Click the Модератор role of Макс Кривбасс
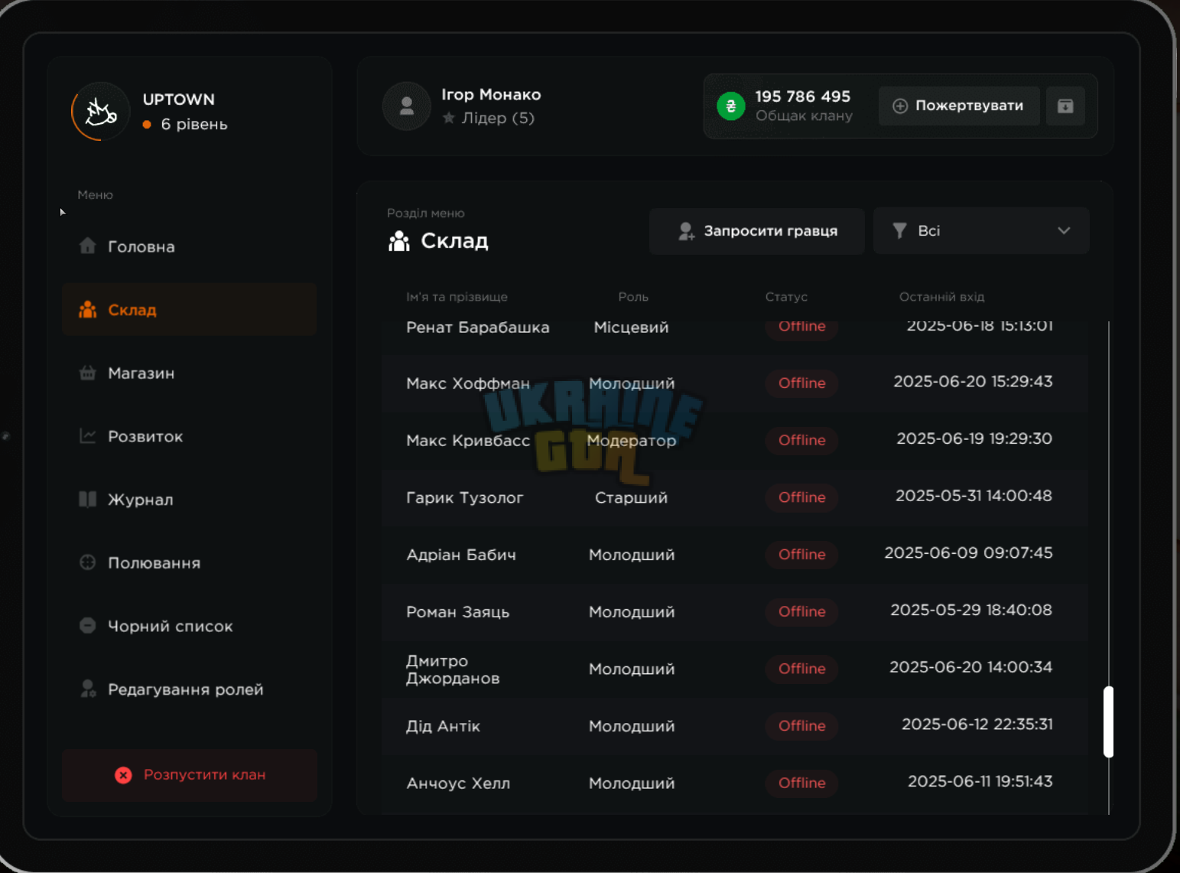 tap(632, 441)
